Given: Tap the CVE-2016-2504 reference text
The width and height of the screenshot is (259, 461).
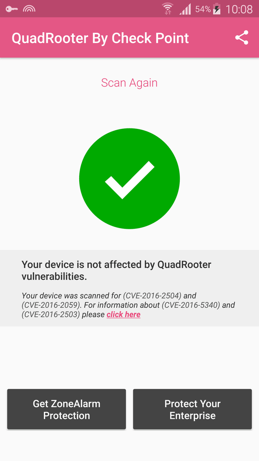Looking at the screenshot, I should [x=152, y=295].
